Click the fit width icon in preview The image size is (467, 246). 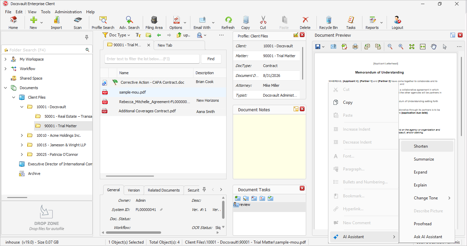point(423,47)
